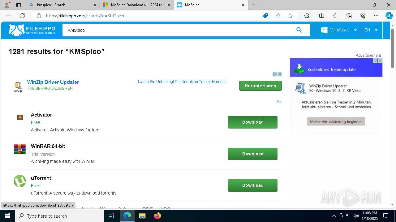
Task: Click the volume tray icon
Action: pos(356,216)
